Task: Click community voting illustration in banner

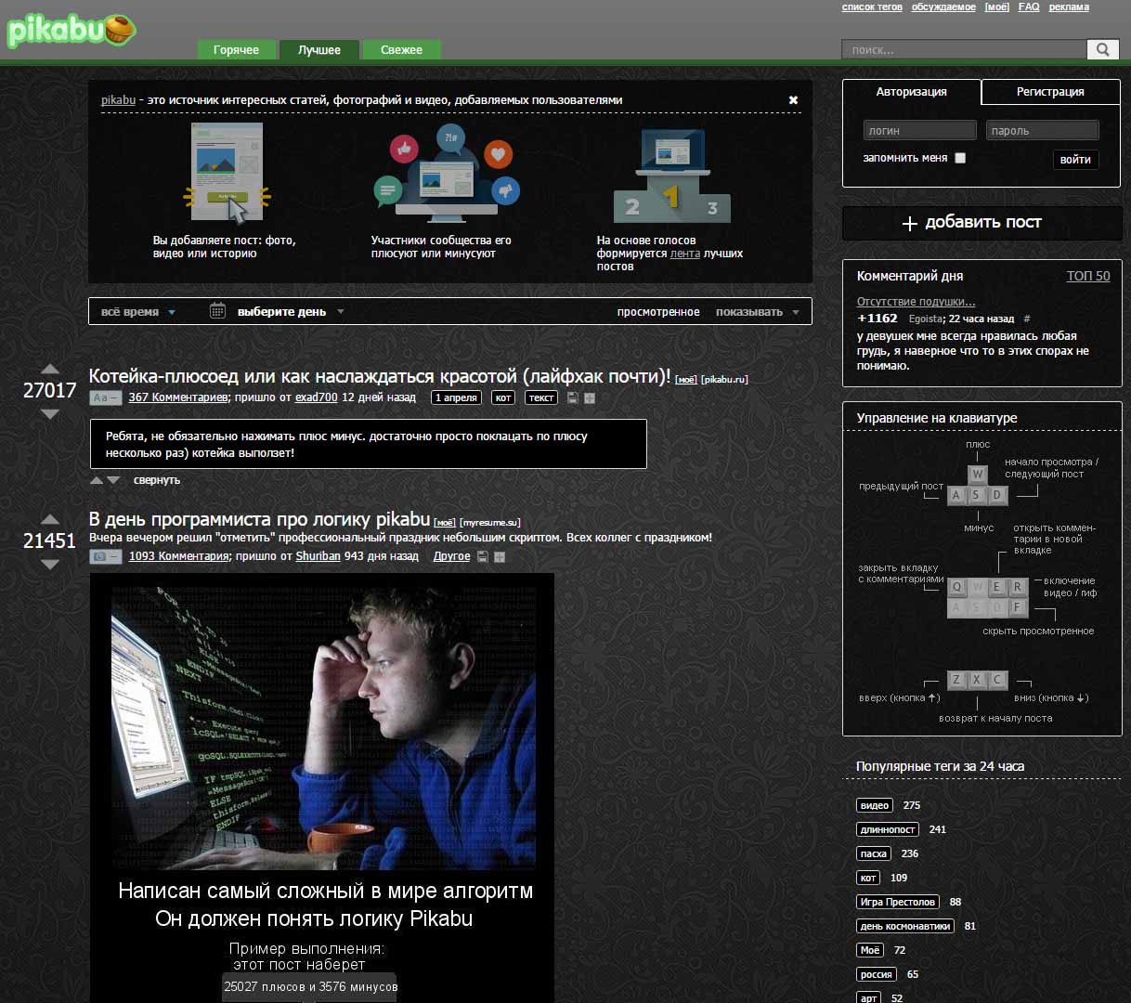Action: (x=446, y=174)
